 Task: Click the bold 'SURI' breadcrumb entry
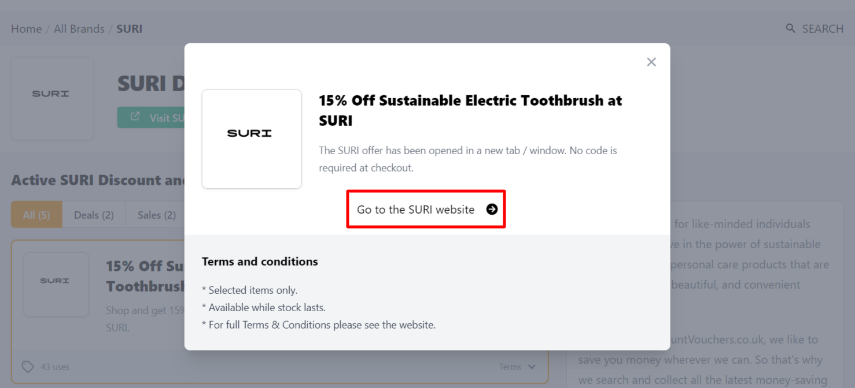tap(129, 28)
